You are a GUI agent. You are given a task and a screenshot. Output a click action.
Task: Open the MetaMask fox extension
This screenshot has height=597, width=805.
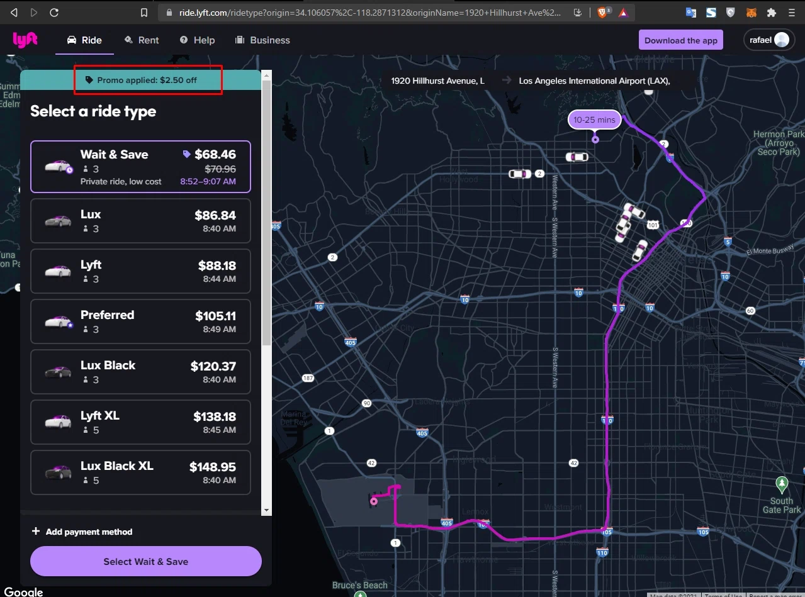click(x=751, y=13)
